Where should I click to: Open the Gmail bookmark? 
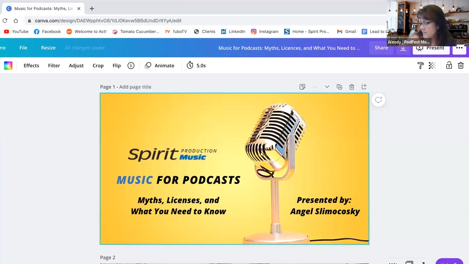pyautogui.click(x=346, y=31)
